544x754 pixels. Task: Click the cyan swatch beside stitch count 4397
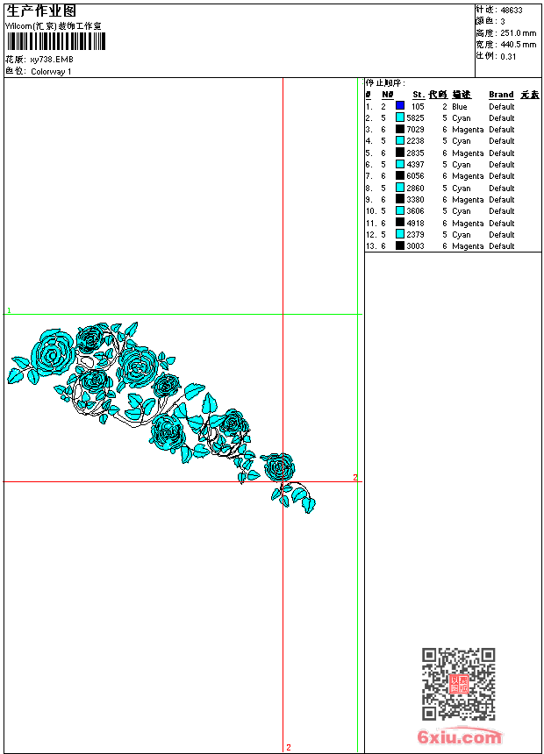tap(400, 164)
